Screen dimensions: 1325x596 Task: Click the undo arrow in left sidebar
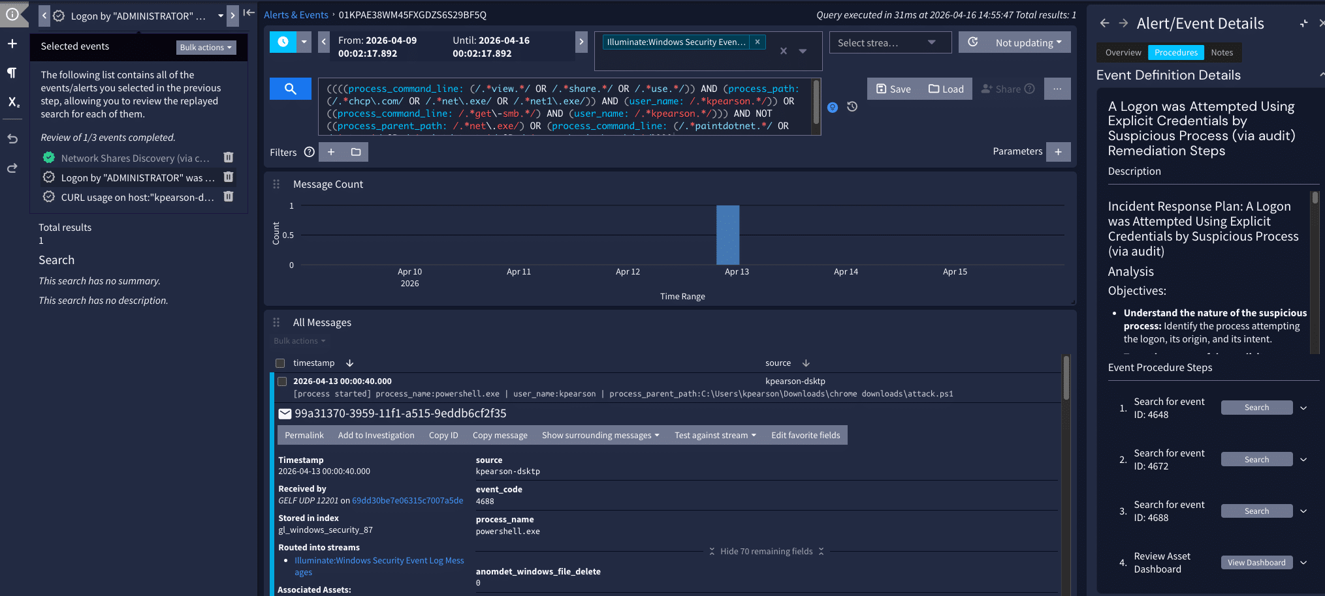pyautogui.click(x=12, y=138)
